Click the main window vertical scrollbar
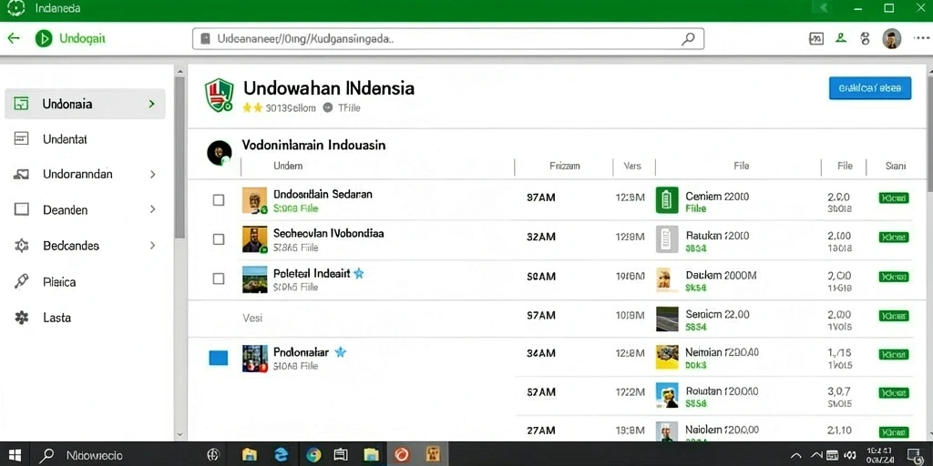The height and width of the screenshot is (466, 933). coord(928,137)
